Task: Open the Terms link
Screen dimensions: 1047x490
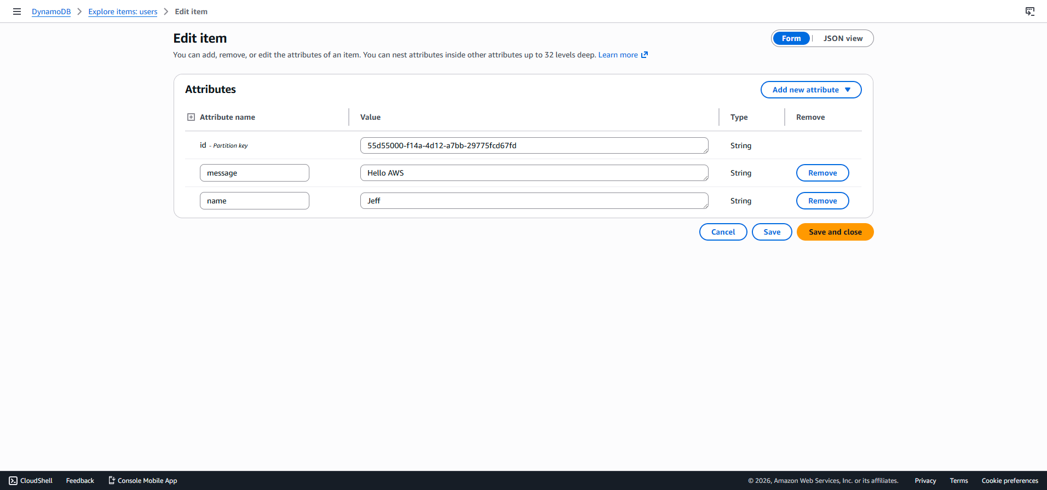Action: coord(959,481)
